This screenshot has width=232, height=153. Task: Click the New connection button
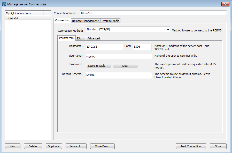tap(13, 146)
